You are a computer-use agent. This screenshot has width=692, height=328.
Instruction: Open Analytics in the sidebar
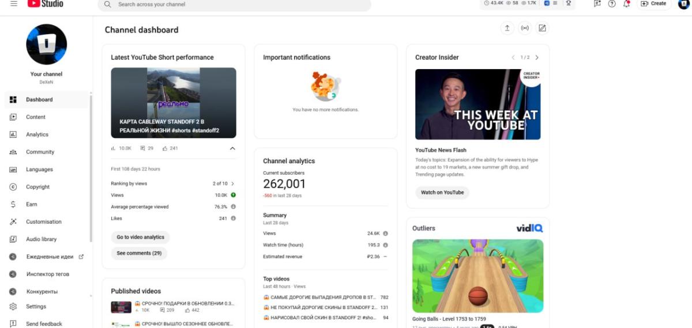coord(47,134)
